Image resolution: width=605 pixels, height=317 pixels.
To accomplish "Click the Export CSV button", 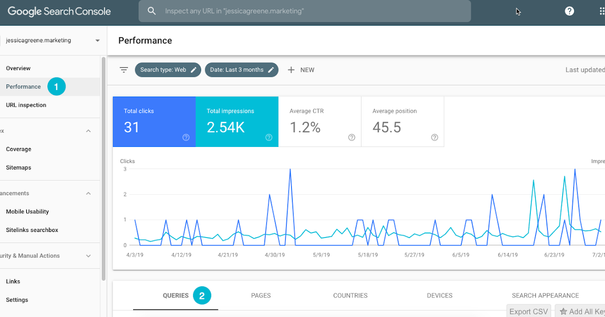I will 528,311.
